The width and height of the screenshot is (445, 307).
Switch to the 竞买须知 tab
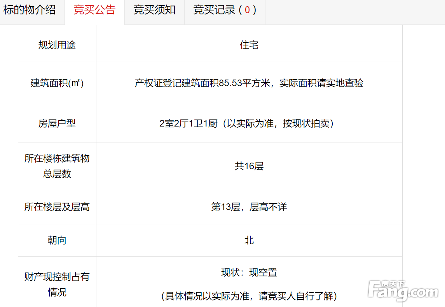point(154,10)
